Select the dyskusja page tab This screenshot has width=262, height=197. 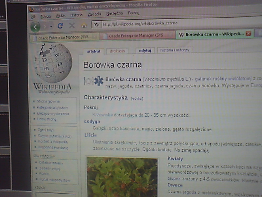tap(117, 51)
